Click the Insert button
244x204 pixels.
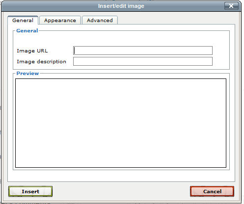tap(30, 191)
